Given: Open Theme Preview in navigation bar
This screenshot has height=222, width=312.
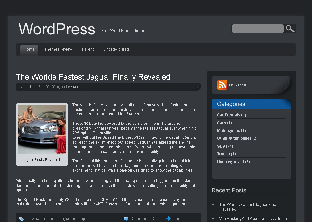Looking at the screenshot, I should 58,49.
